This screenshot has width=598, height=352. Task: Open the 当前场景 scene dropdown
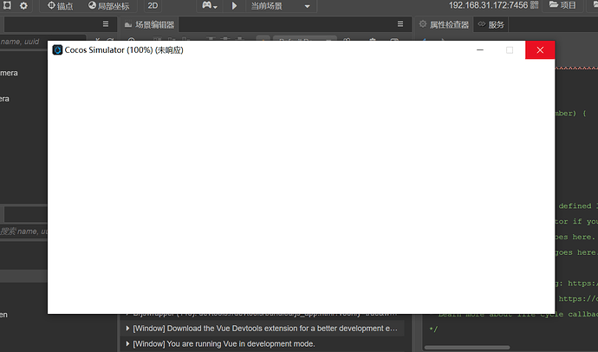coord(280,6)
